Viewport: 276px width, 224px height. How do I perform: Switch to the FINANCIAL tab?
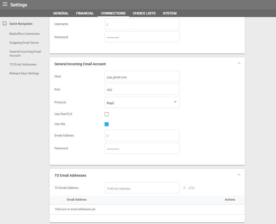(85, 13)
